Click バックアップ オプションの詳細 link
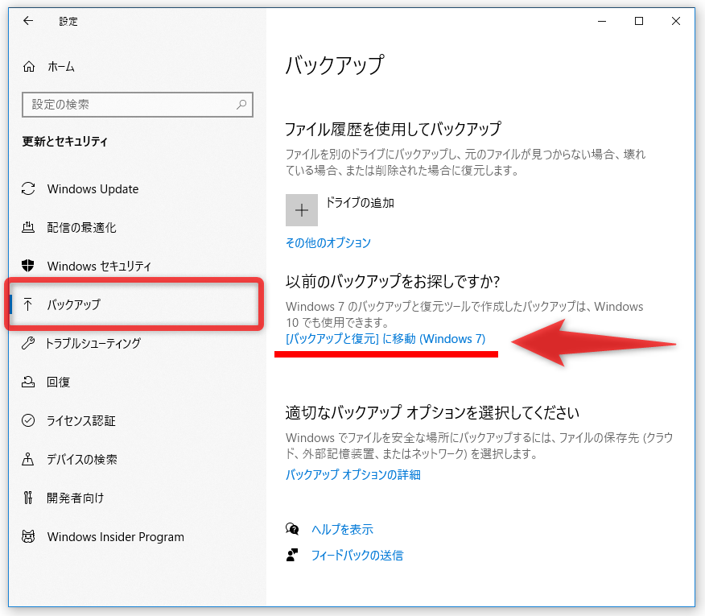The height and width of the screenshot is (616, 705). click(353, 475)
